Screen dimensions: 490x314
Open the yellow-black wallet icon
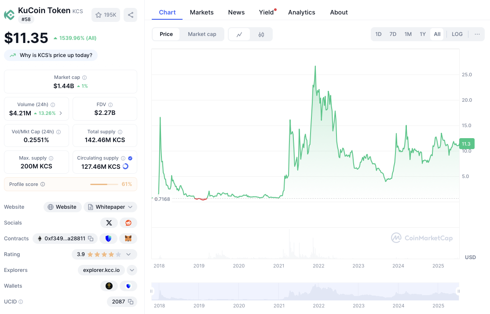(x=109, y=286)
